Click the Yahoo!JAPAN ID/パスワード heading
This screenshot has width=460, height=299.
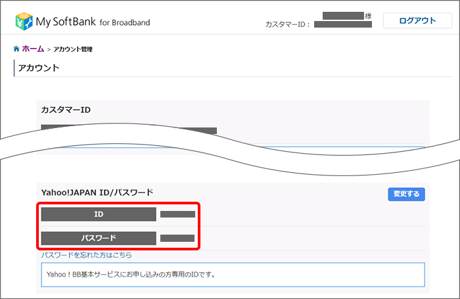click(97, 193)
